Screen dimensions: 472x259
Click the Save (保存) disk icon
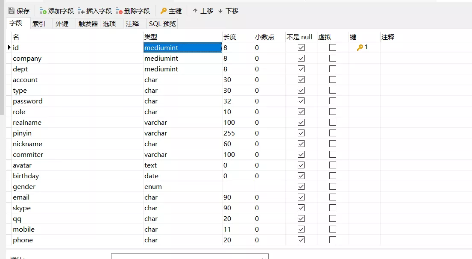(x=12, y=11)
